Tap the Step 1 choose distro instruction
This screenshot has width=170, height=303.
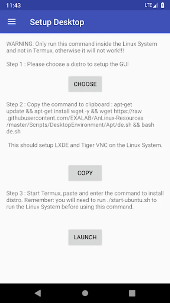68,64
